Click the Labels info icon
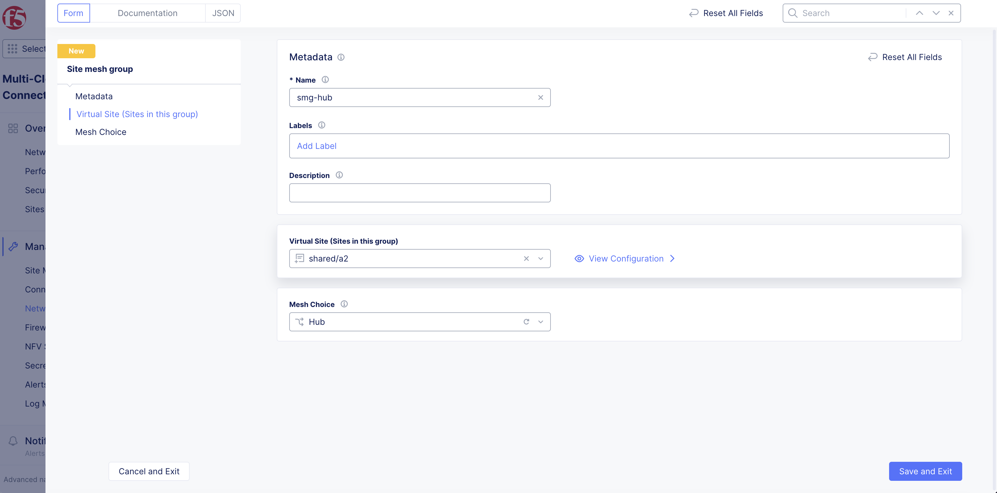 click(x=322, y=125)
